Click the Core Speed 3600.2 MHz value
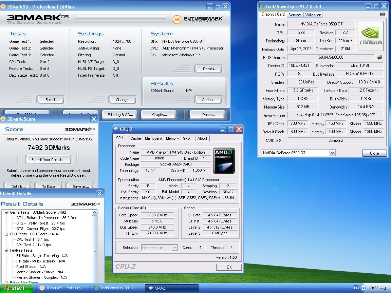 (157, 215)
